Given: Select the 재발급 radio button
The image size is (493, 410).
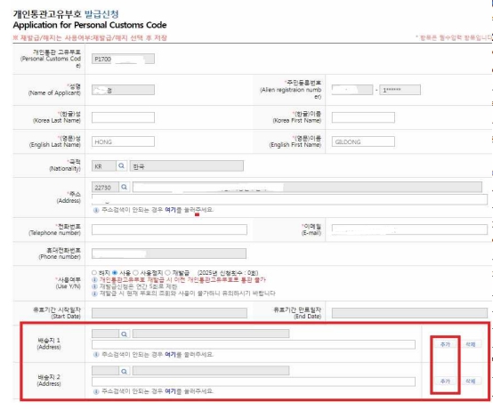Looking at the screenshot, I should click(168, 272).
